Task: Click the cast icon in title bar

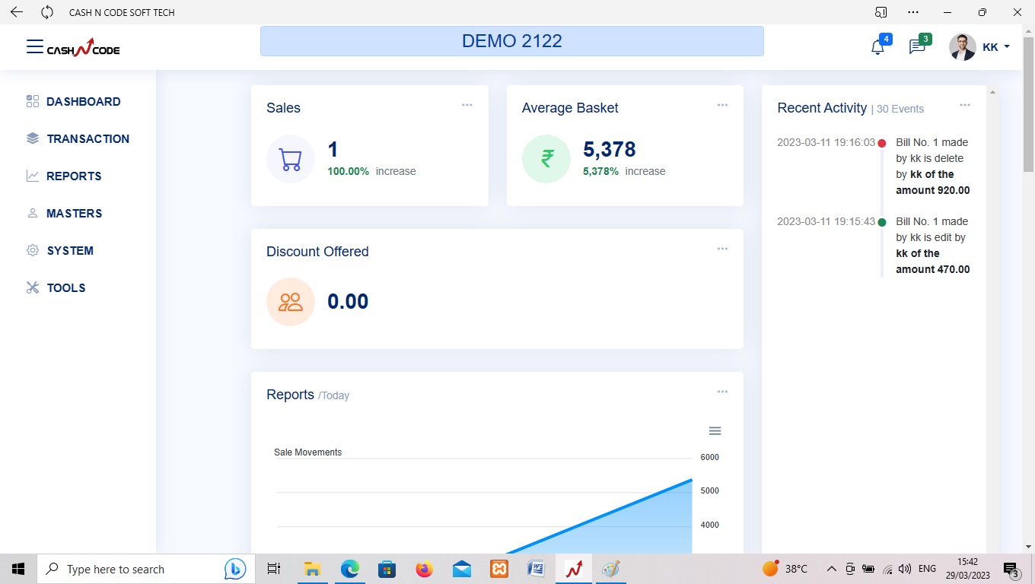Action: tap(881, 12)
